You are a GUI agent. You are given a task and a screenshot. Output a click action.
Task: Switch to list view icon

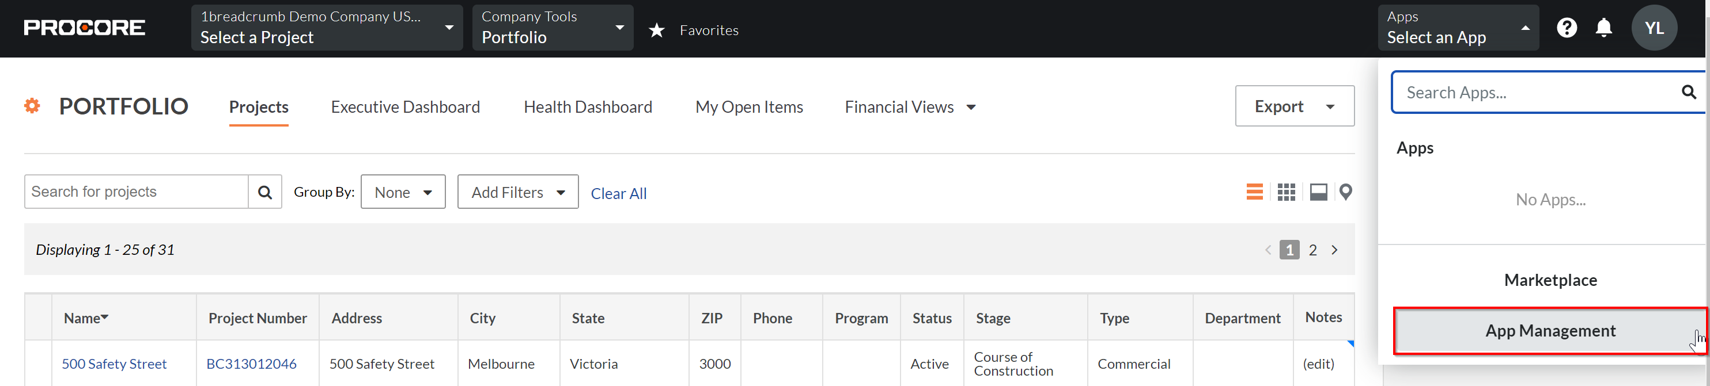[1254, 192]
